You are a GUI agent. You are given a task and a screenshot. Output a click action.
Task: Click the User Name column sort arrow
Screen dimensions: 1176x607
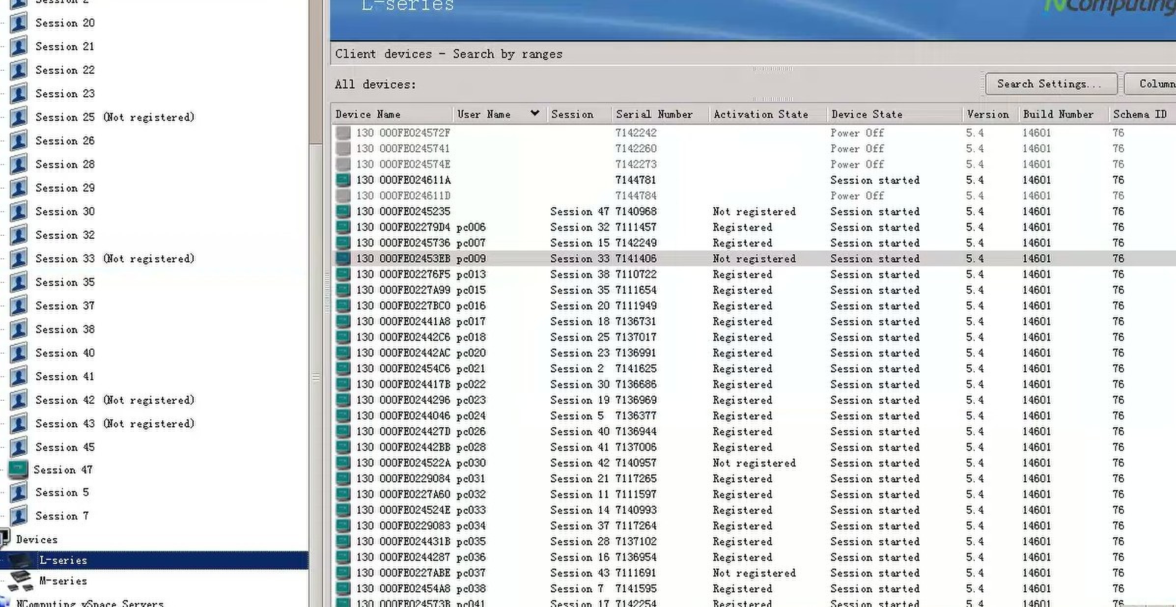coord(535,113)
